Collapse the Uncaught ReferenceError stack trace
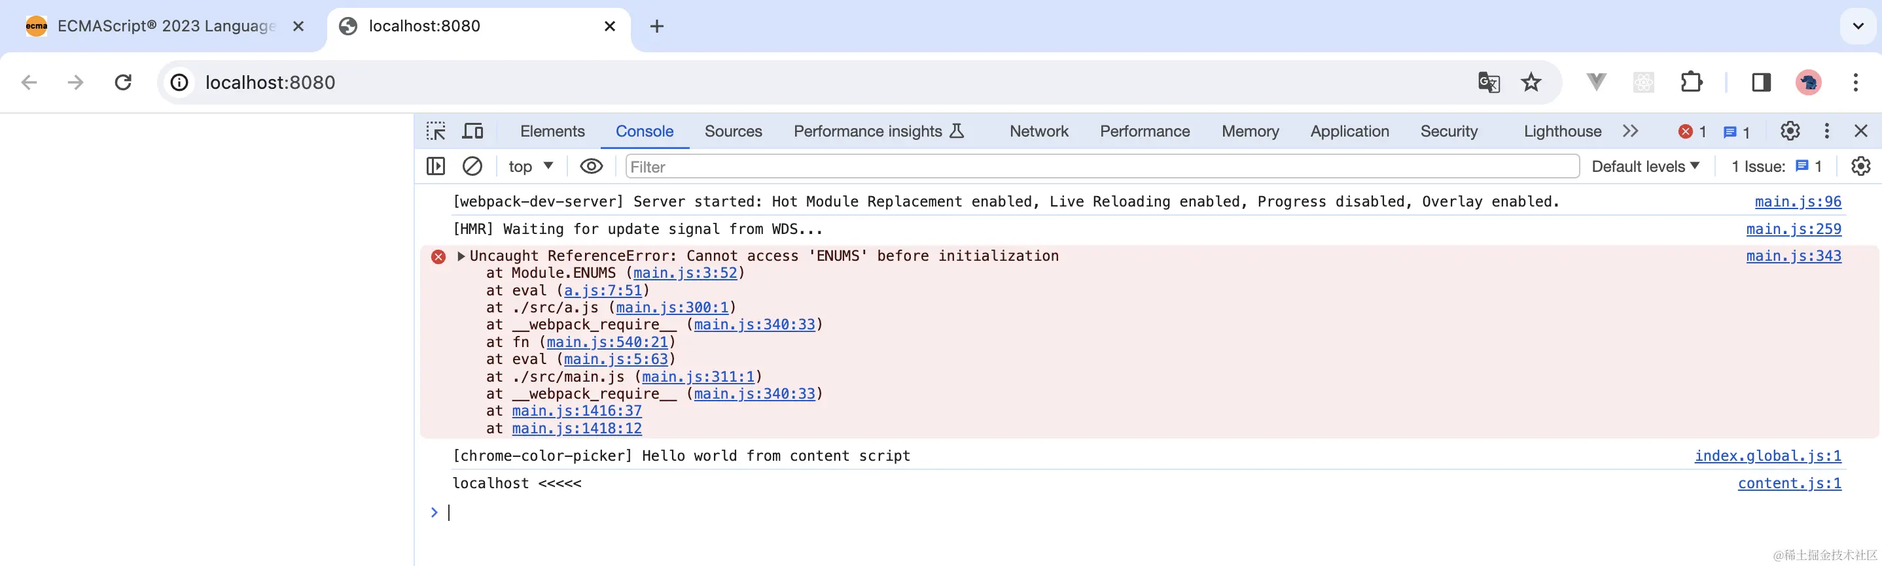 pos(461,256)
